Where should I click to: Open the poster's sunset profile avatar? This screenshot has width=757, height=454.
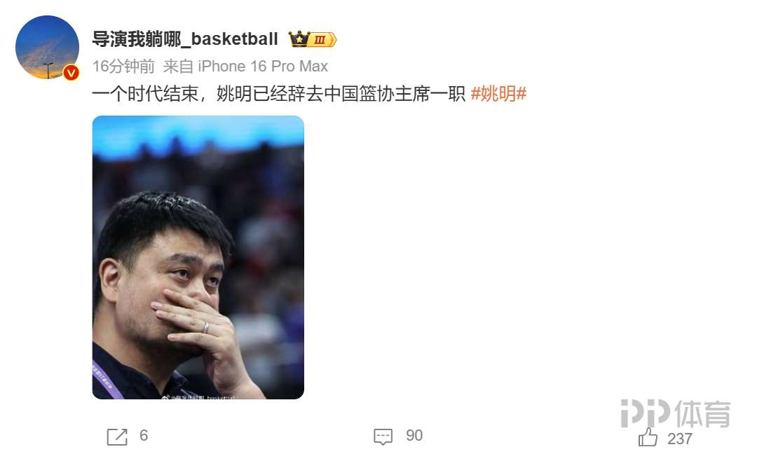click(x=48, y=47)
